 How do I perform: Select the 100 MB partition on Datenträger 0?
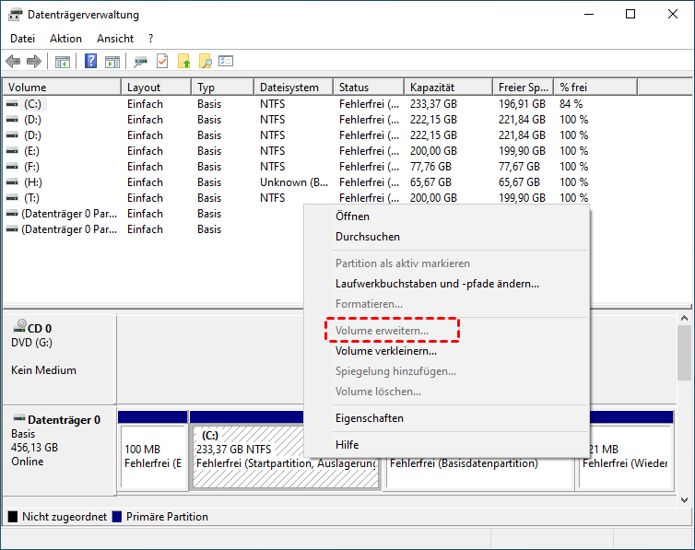(x=152, y=456)
